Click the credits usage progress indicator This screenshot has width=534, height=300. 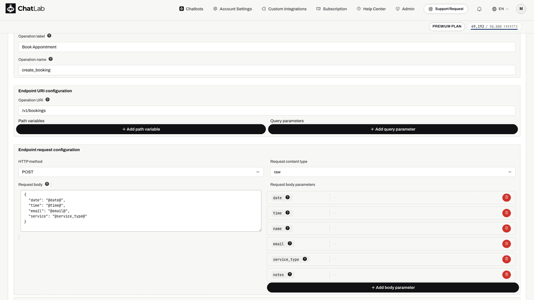(x=494, y=27)
